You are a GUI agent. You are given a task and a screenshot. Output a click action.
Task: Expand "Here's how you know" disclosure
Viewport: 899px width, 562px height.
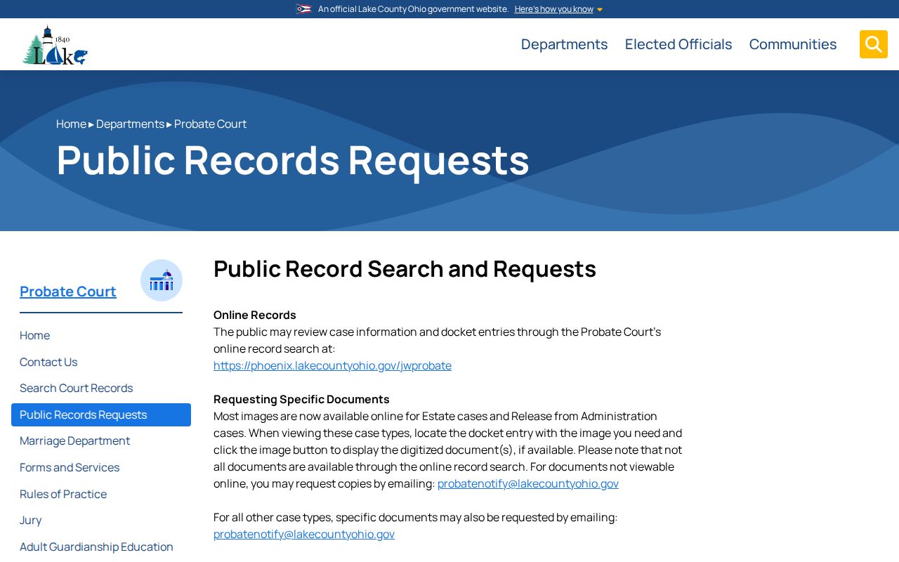point(558,9)
